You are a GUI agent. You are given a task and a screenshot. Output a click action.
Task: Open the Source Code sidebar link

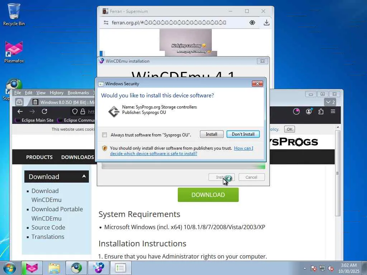(48, 227)
